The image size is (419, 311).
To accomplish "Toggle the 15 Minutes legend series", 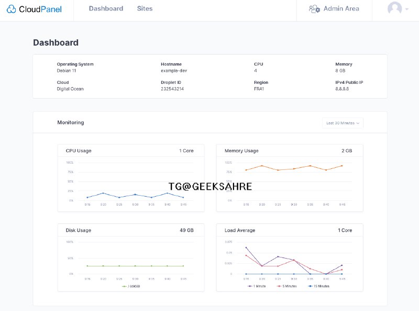I will tap(318, 286).
